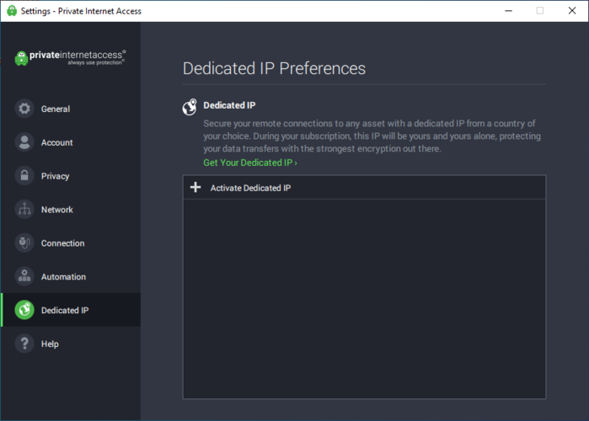589x421 pixels.
Task: Click the Privacy padlock icon
Action: coord(24,176)
